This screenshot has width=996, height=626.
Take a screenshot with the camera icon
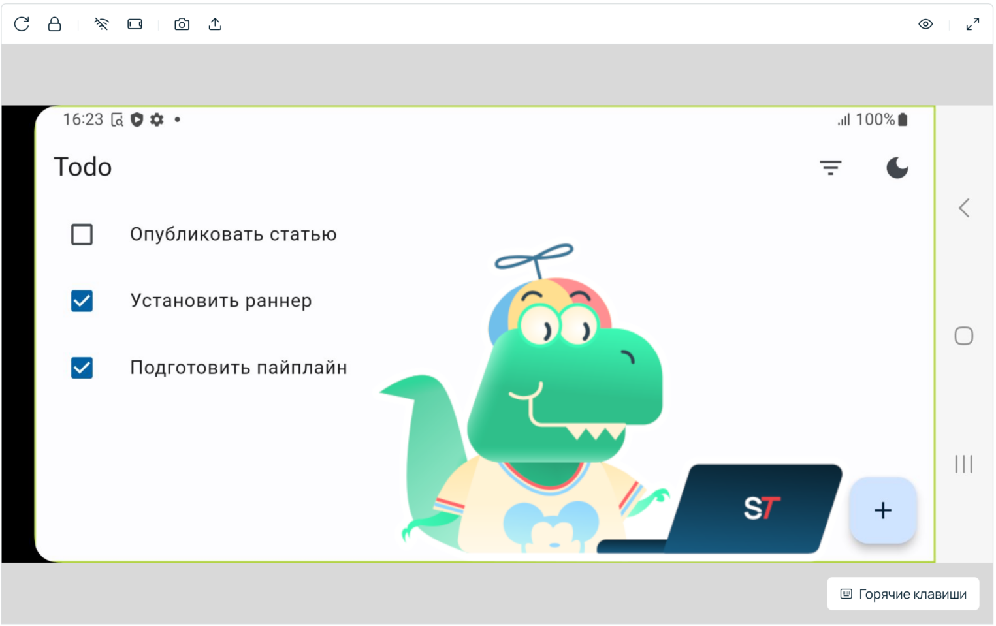pyautogui.click(x=182, y=24)
